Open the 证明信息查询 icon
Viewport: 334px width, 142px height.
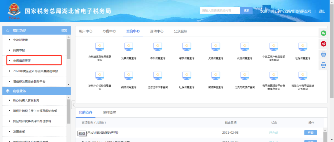pyautogui.click(x=302, y=47)
